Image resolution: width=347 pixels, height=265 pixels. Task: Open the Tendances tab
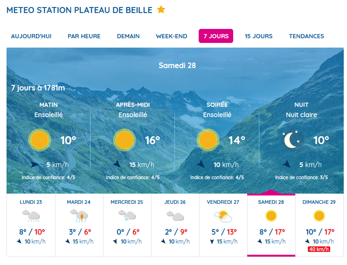[x=306, y=36]
